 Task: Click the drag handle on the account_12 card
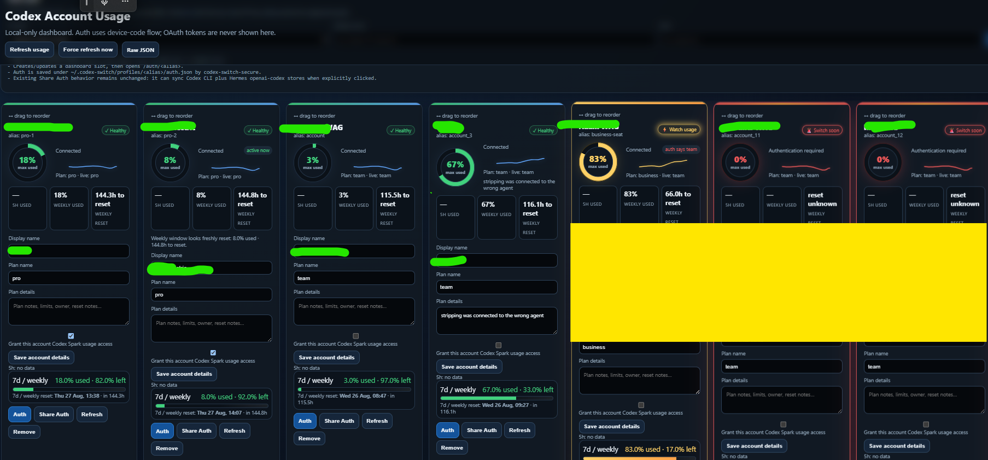tap(885, 116)
